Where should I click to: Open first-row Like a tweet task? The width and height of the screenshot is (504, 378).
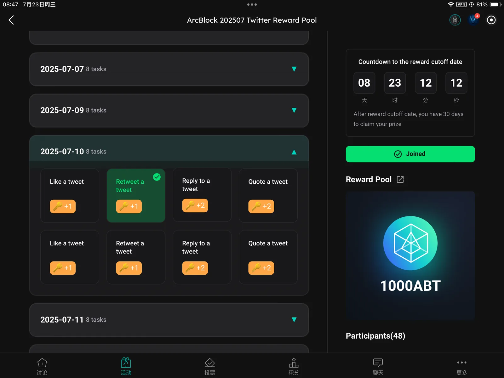tap(70, 195)
